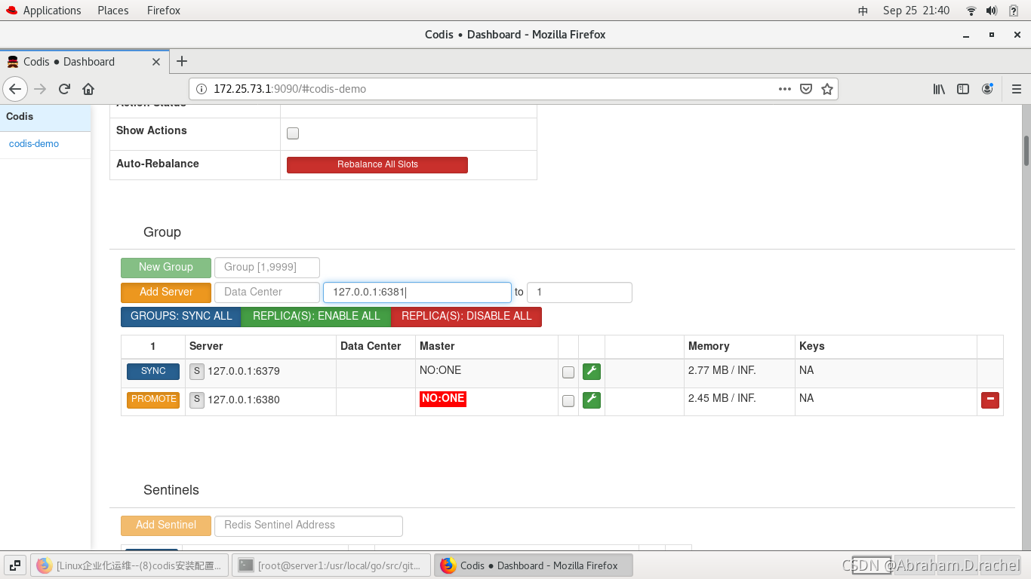
Task: Click the Keys column header
Action: [812, 346]
